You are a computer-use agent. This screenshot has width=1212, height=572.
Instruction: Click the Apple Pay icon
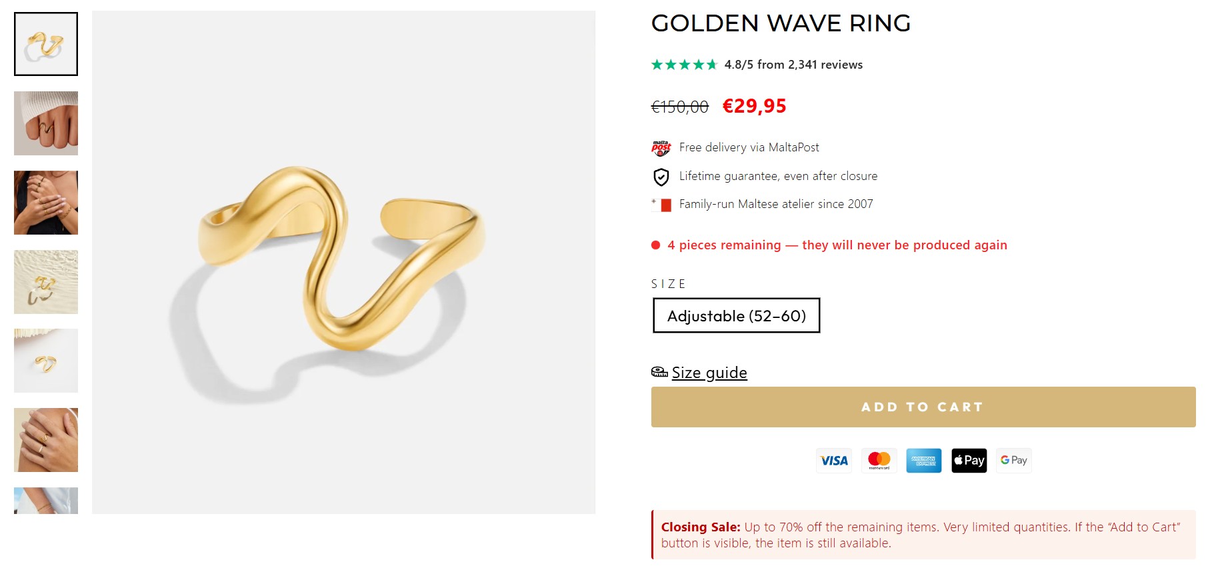pos(969,461)
